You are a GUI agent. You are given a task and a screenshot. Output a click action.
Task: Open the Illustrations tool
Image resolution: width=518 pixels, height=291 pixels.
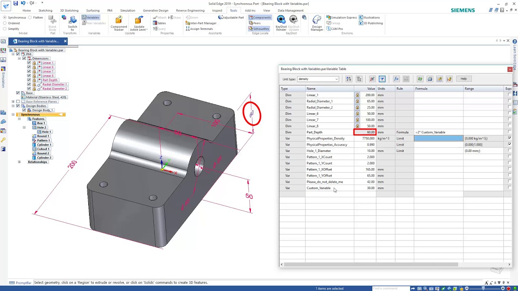pos(369,17)
